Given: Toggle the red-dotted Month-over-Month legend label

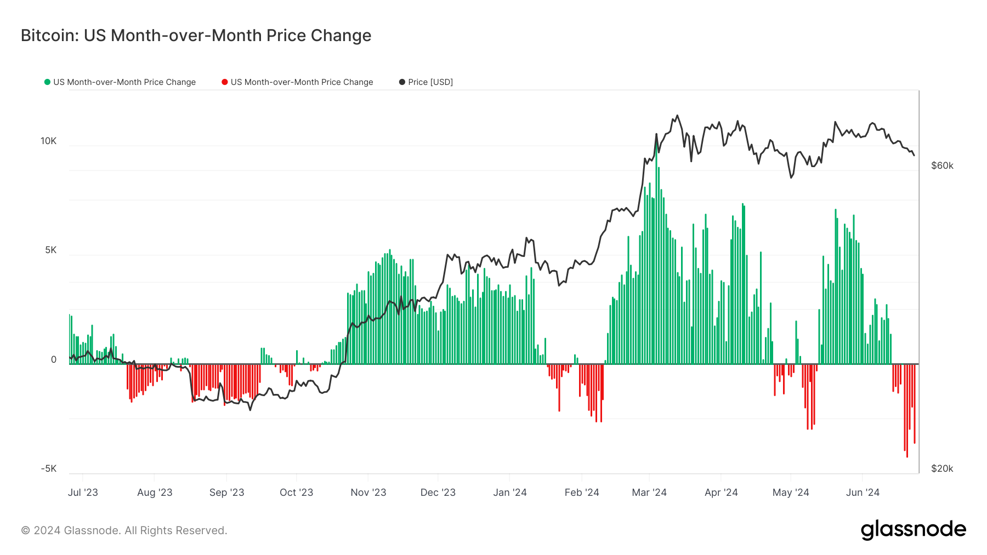Looking at the screenshot, I should click(302, 82).
